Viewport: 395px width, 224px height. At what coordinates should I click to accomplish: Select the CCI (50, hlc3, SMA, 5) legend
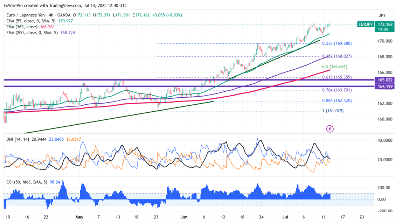click(27, 182)
